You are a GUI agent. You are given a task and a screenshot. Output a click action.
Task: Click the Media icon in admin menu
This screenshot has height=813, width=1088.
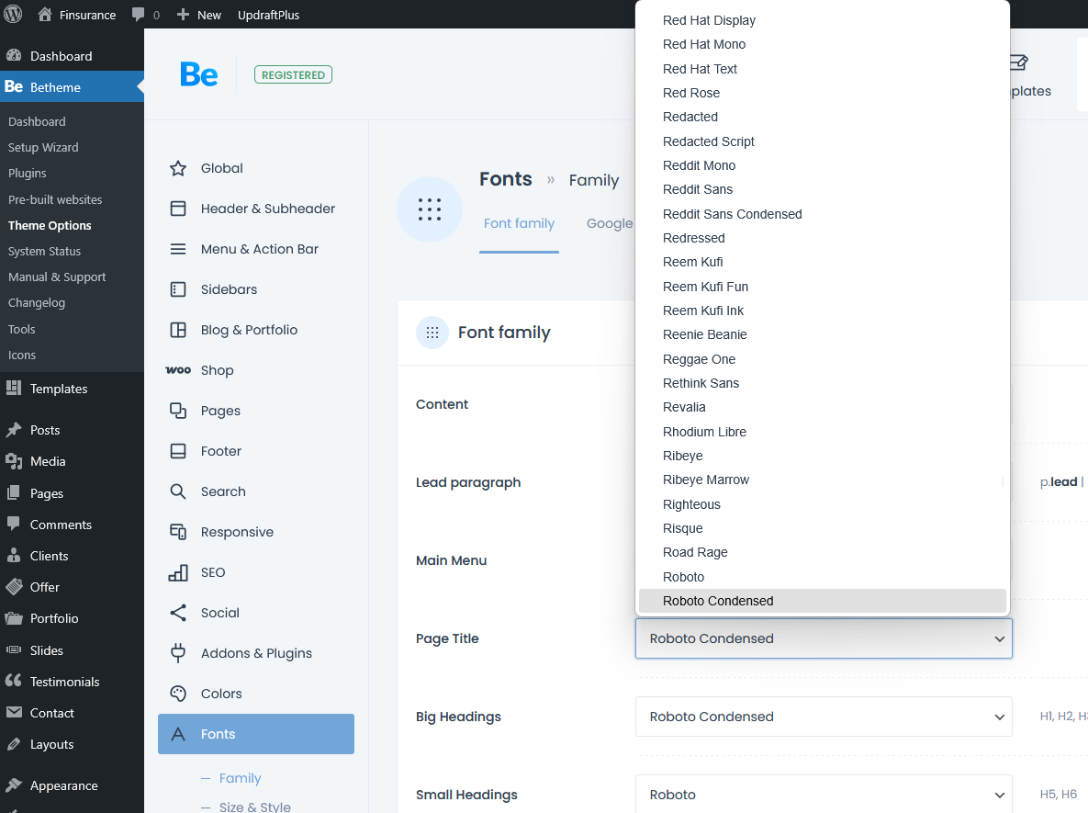pos(13,461)
